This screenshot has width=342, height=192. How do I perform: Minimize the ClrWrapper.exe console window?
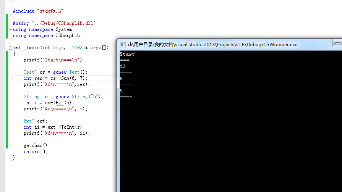point(337,43)
